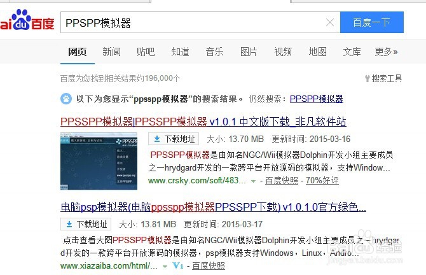Click the text 大小: 13.70 MB

pos(235,139)
